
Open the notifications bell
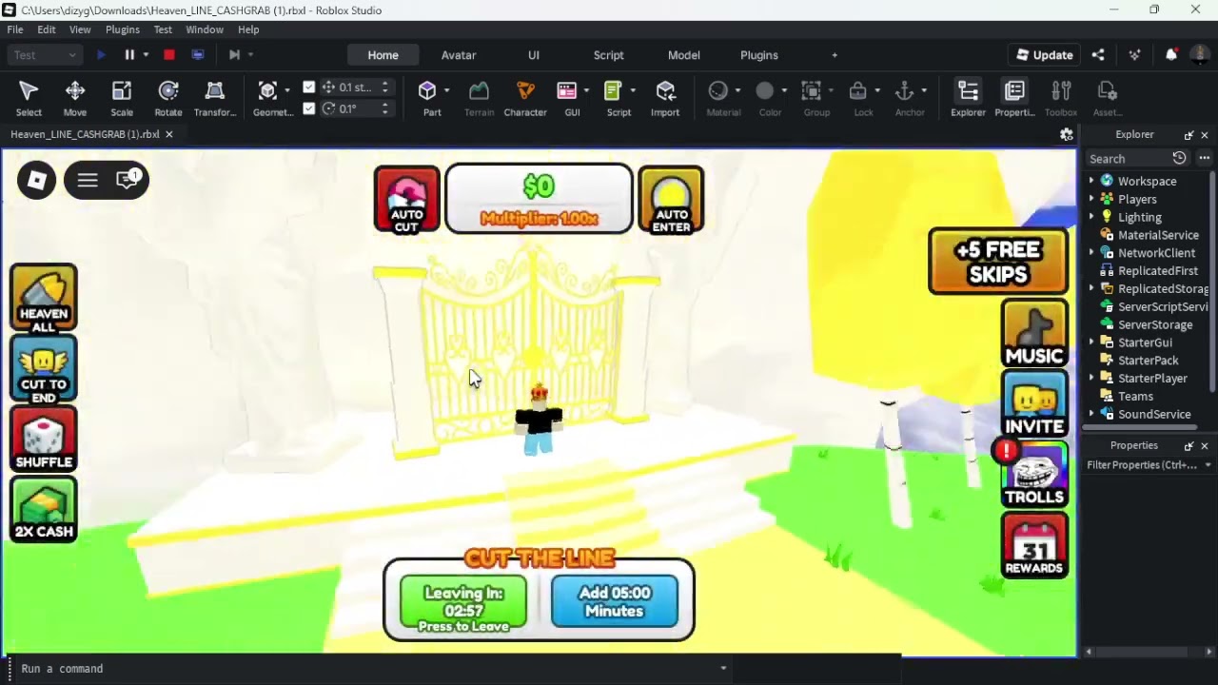pyautogui.click(x=1171, y=55)
